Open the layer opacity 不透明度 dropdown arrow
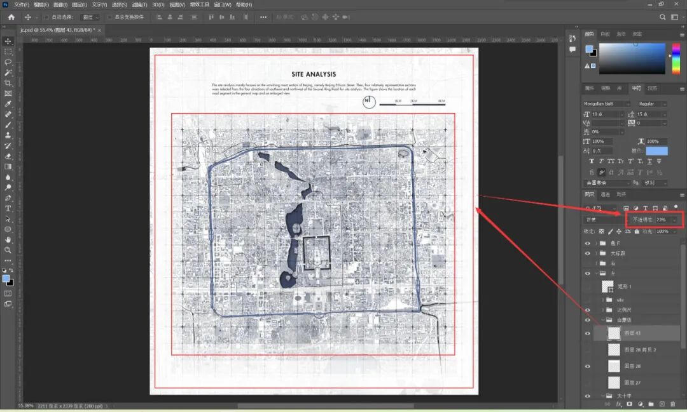This screenshot has width=687, height=412. click(675, 220)
